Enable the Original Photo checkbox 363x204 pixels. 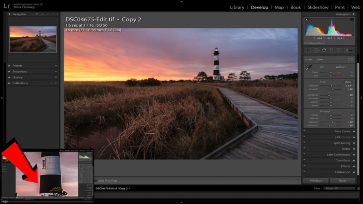(307, 43)
